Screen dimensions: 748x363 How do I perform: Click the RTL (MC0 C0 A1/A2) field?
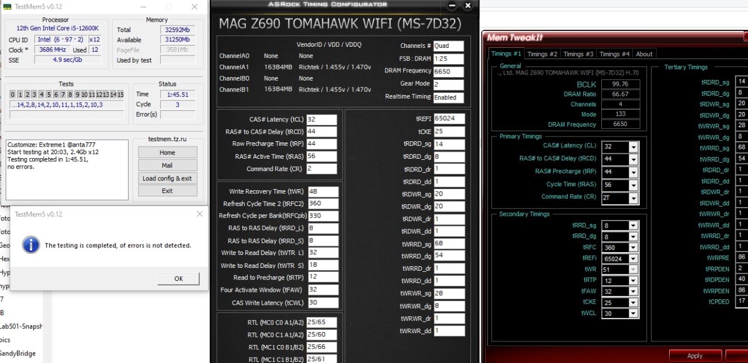pyautogui.click(x=323, y=322)
